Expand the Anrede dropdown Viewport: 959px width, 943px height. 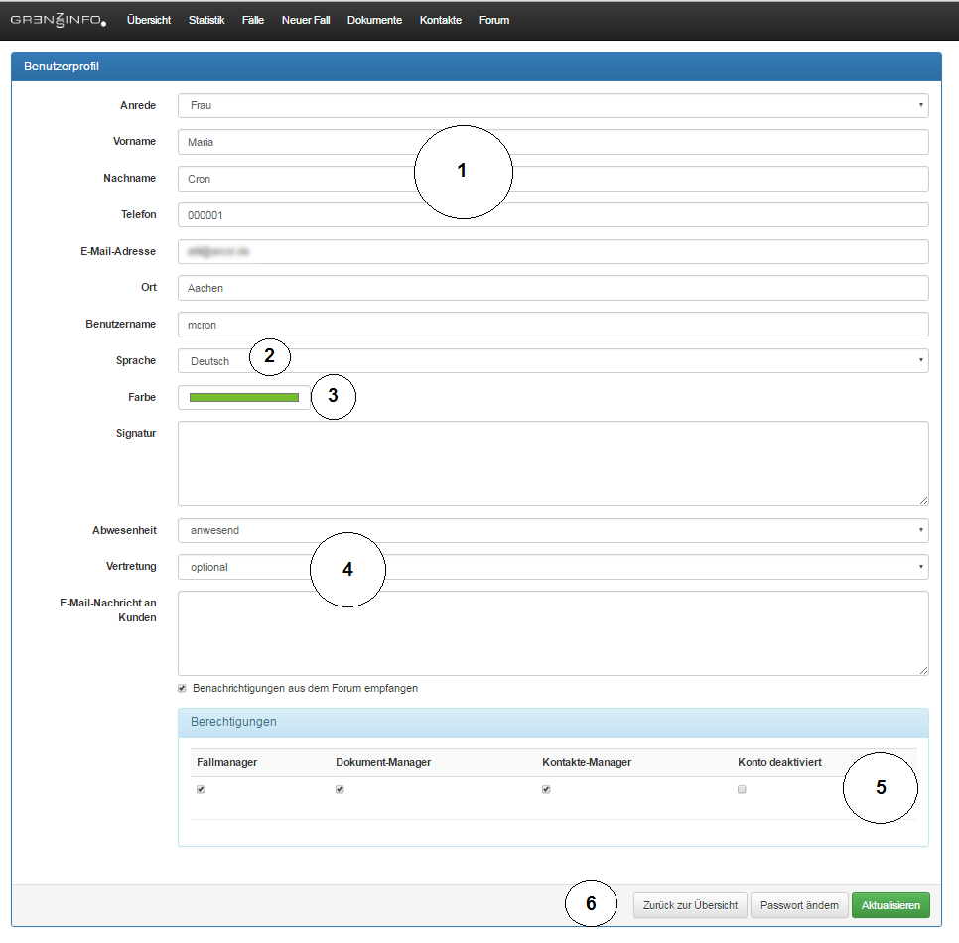pyautogui.click(x=553, y=105)
